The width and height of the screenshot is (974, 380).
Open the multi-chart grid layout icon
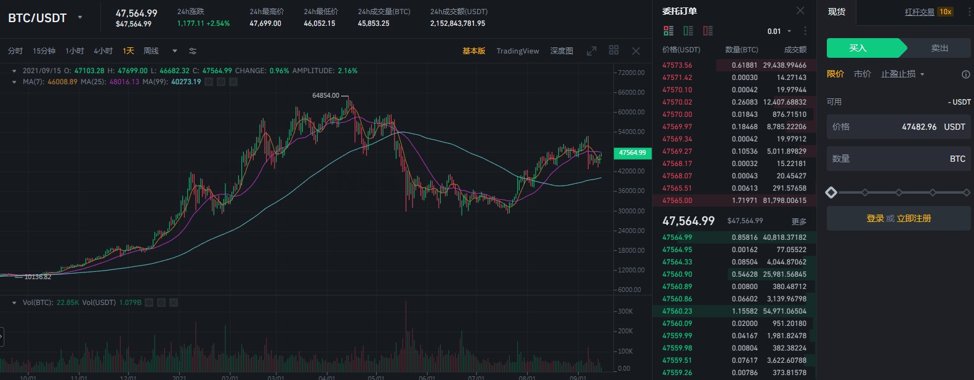(614, 50)
